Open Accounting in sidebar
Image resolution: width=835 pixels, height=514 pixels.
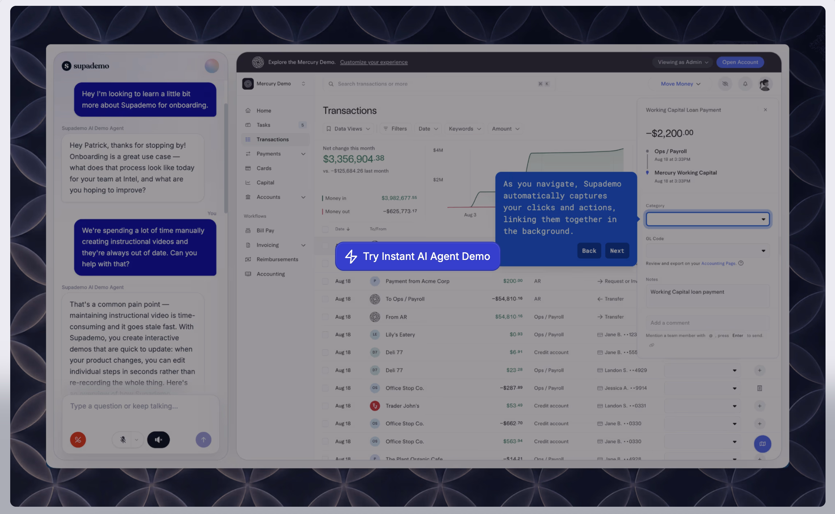pyautogui.click(x=275, y=274)
